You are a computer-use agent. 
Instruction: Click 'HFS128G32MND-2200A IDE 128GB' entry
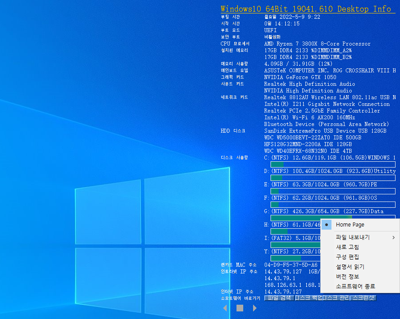coord(308,144)
